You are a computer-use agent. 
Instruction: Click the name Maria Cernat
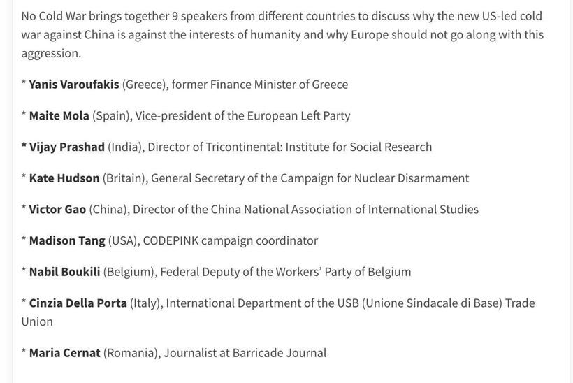pyautogui.click(x=65, y=353)
